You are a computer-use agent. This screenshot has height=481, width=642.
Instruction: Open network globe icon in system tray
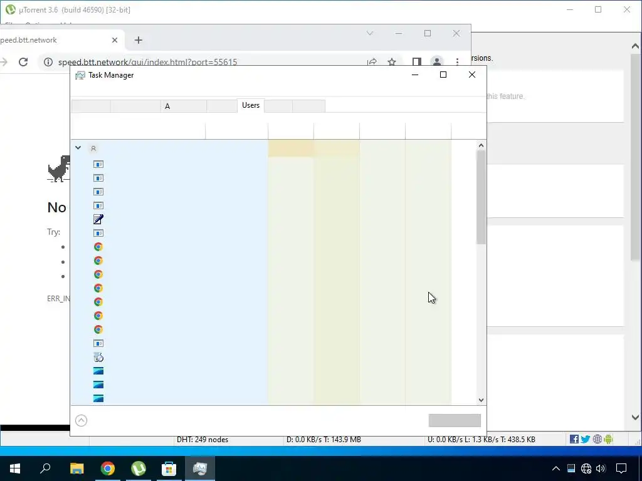point(586,468)
